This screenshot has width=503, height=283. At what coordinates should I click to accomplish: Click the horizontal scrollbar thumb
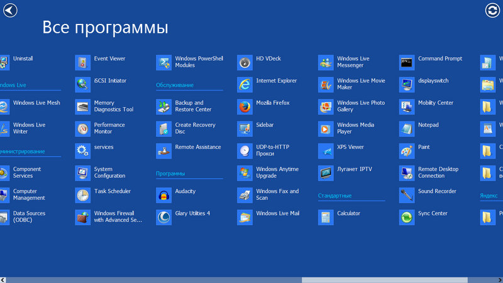385,280
